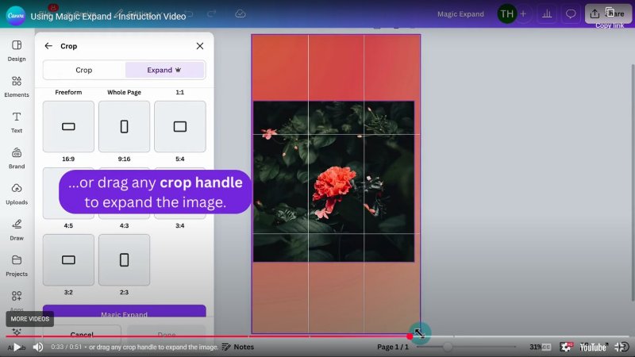Viewport: 635px width, 357px height.
Task: Open the Uploads panel
Action: (x=17, y=194)
